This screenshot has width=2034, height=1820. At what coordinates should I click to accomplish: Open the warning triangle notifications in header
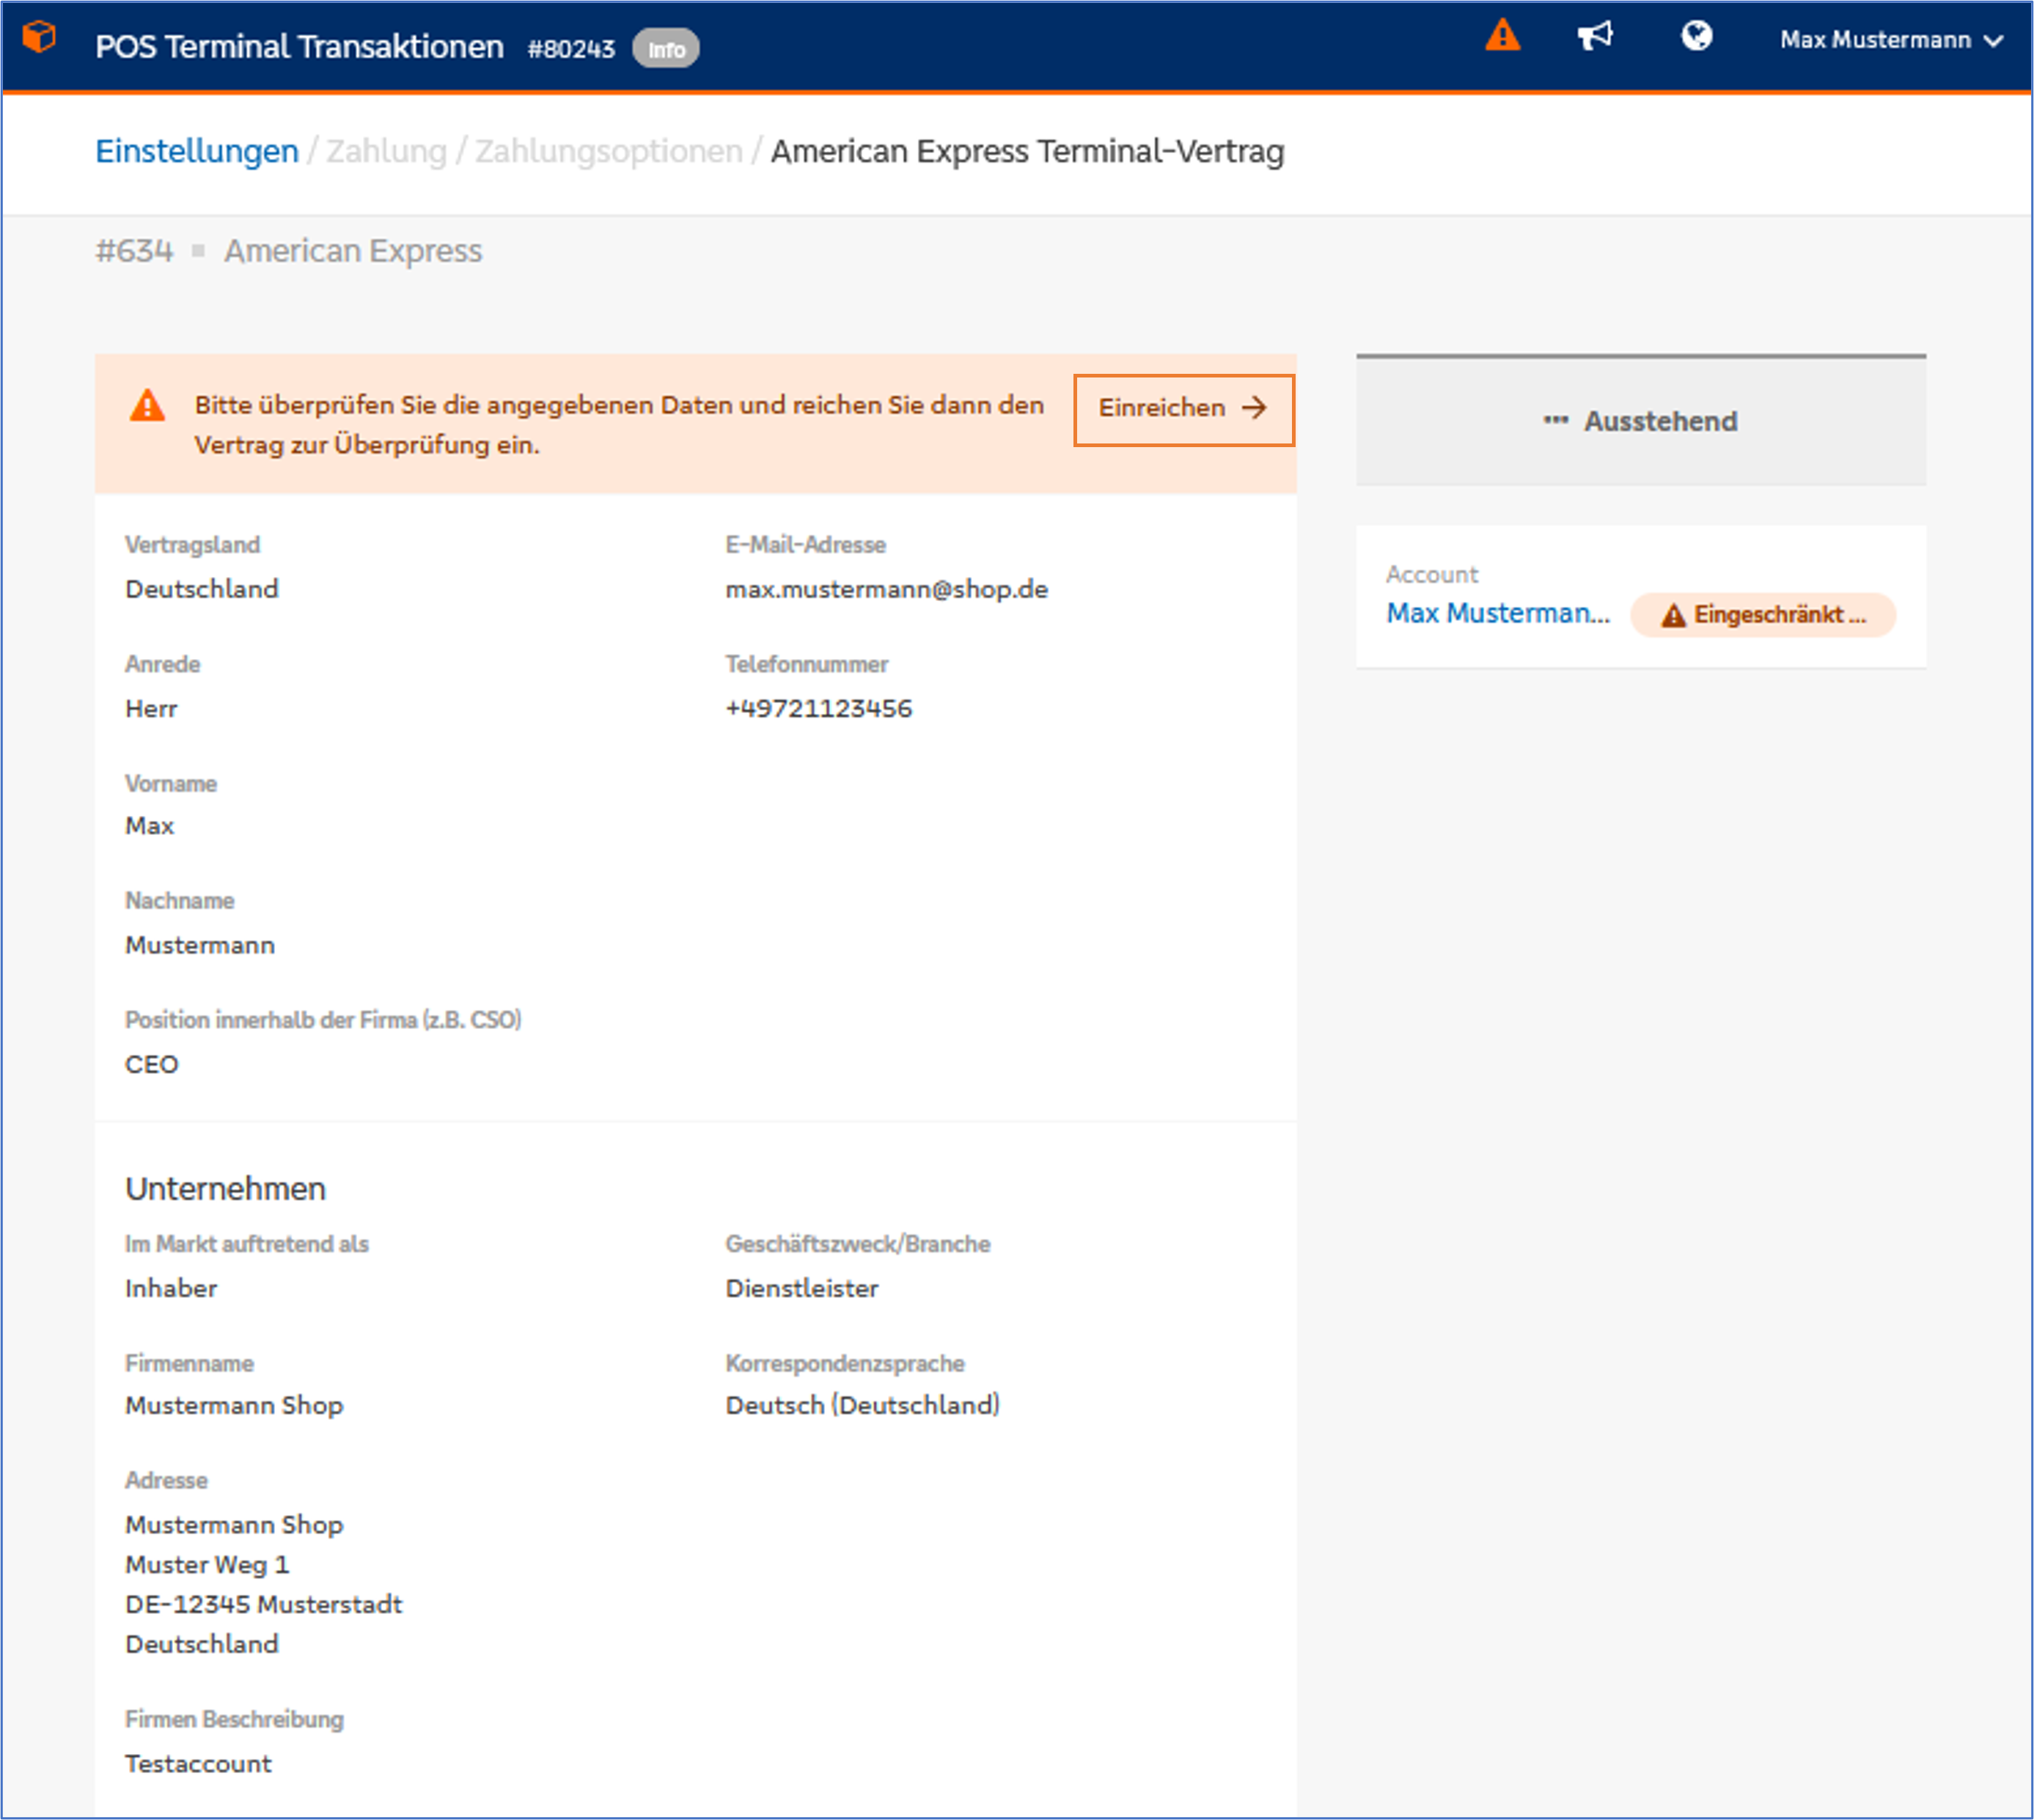(x=1502, y=37)
